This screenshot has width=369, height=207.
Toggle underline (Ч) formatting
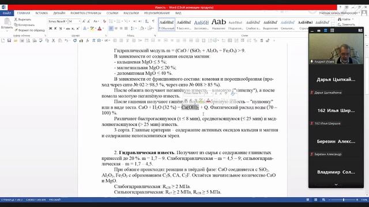(61, 28)
